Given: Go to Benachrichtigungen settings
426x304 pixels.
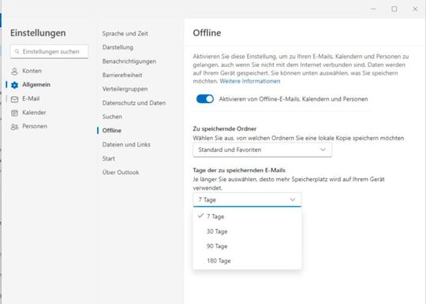Looking at the screenshot, I should (129, 61).
